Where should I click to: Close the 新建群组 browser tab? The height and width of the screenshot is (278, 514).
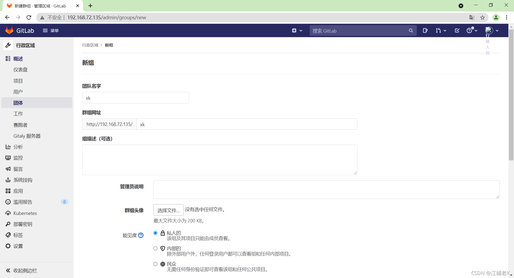tap(78, 6)
